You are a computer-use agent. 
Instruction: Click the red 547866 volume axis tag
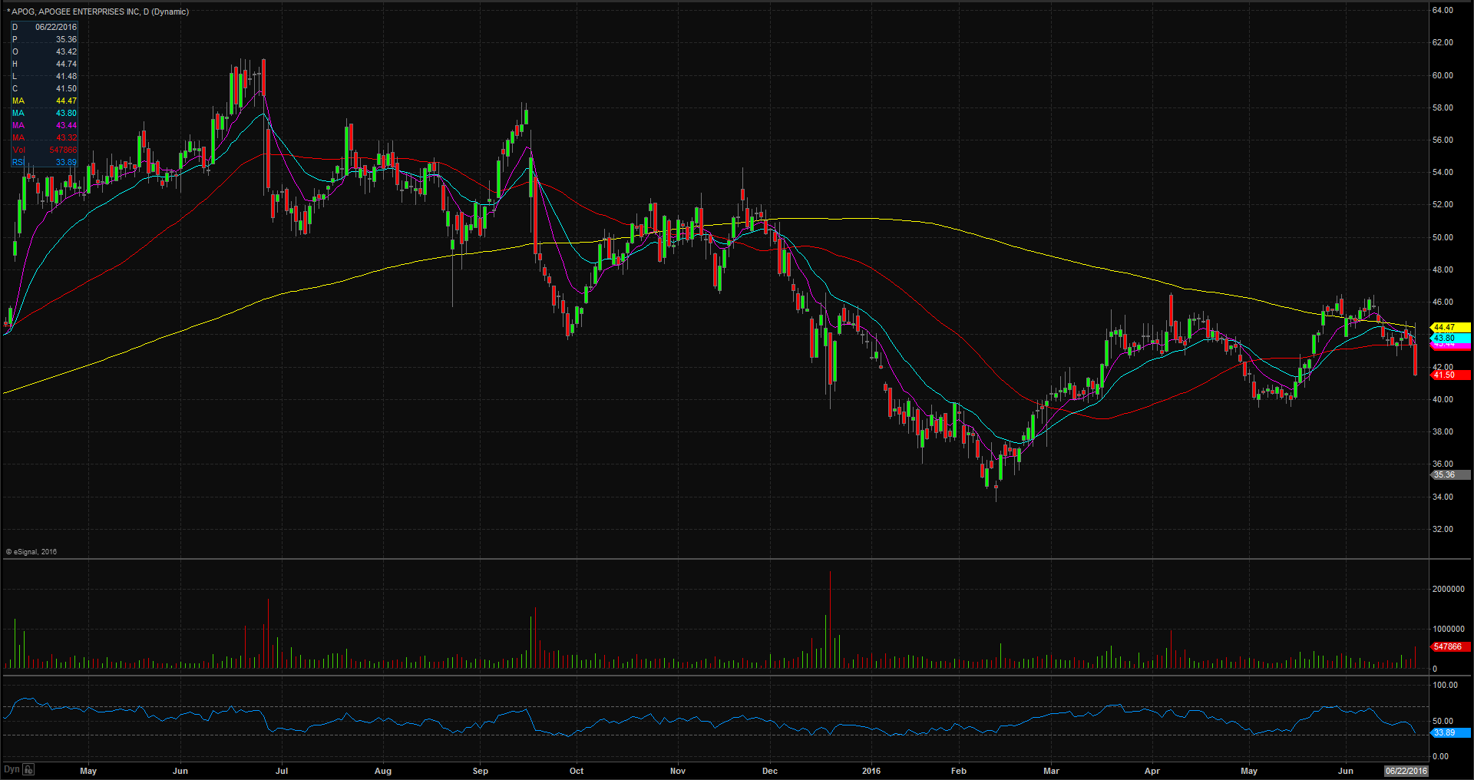[1450, 646]
